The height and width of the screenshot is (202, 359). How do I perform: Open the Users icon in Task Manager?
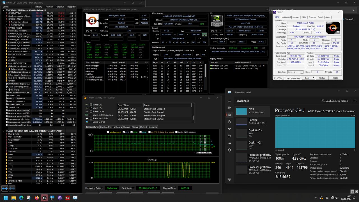point(229,136)
